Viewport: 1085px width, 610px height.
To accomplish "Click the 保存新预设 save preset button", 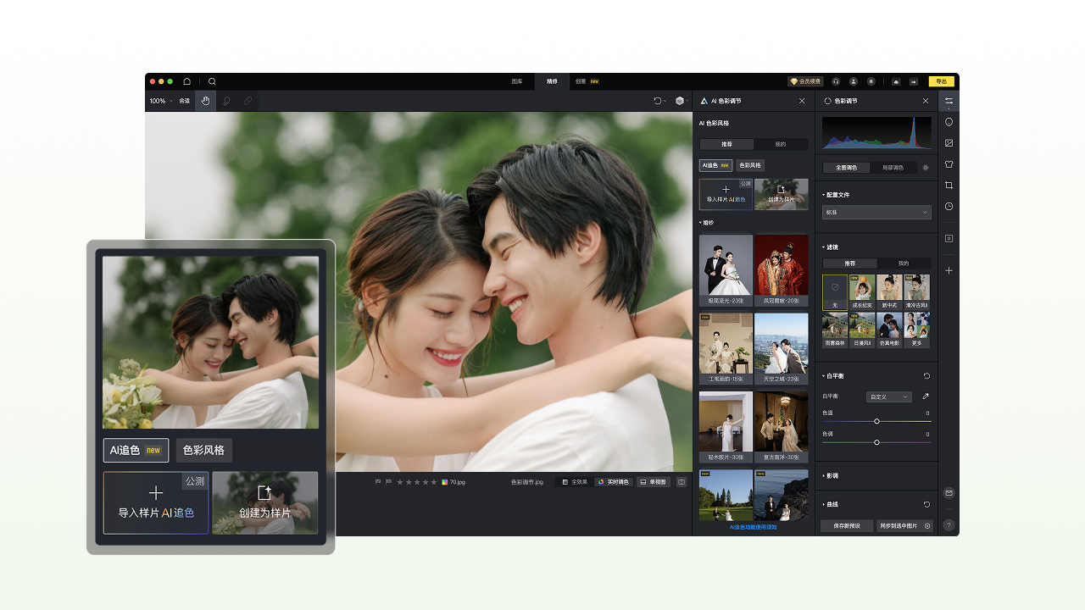I will [x=845, y=525].
